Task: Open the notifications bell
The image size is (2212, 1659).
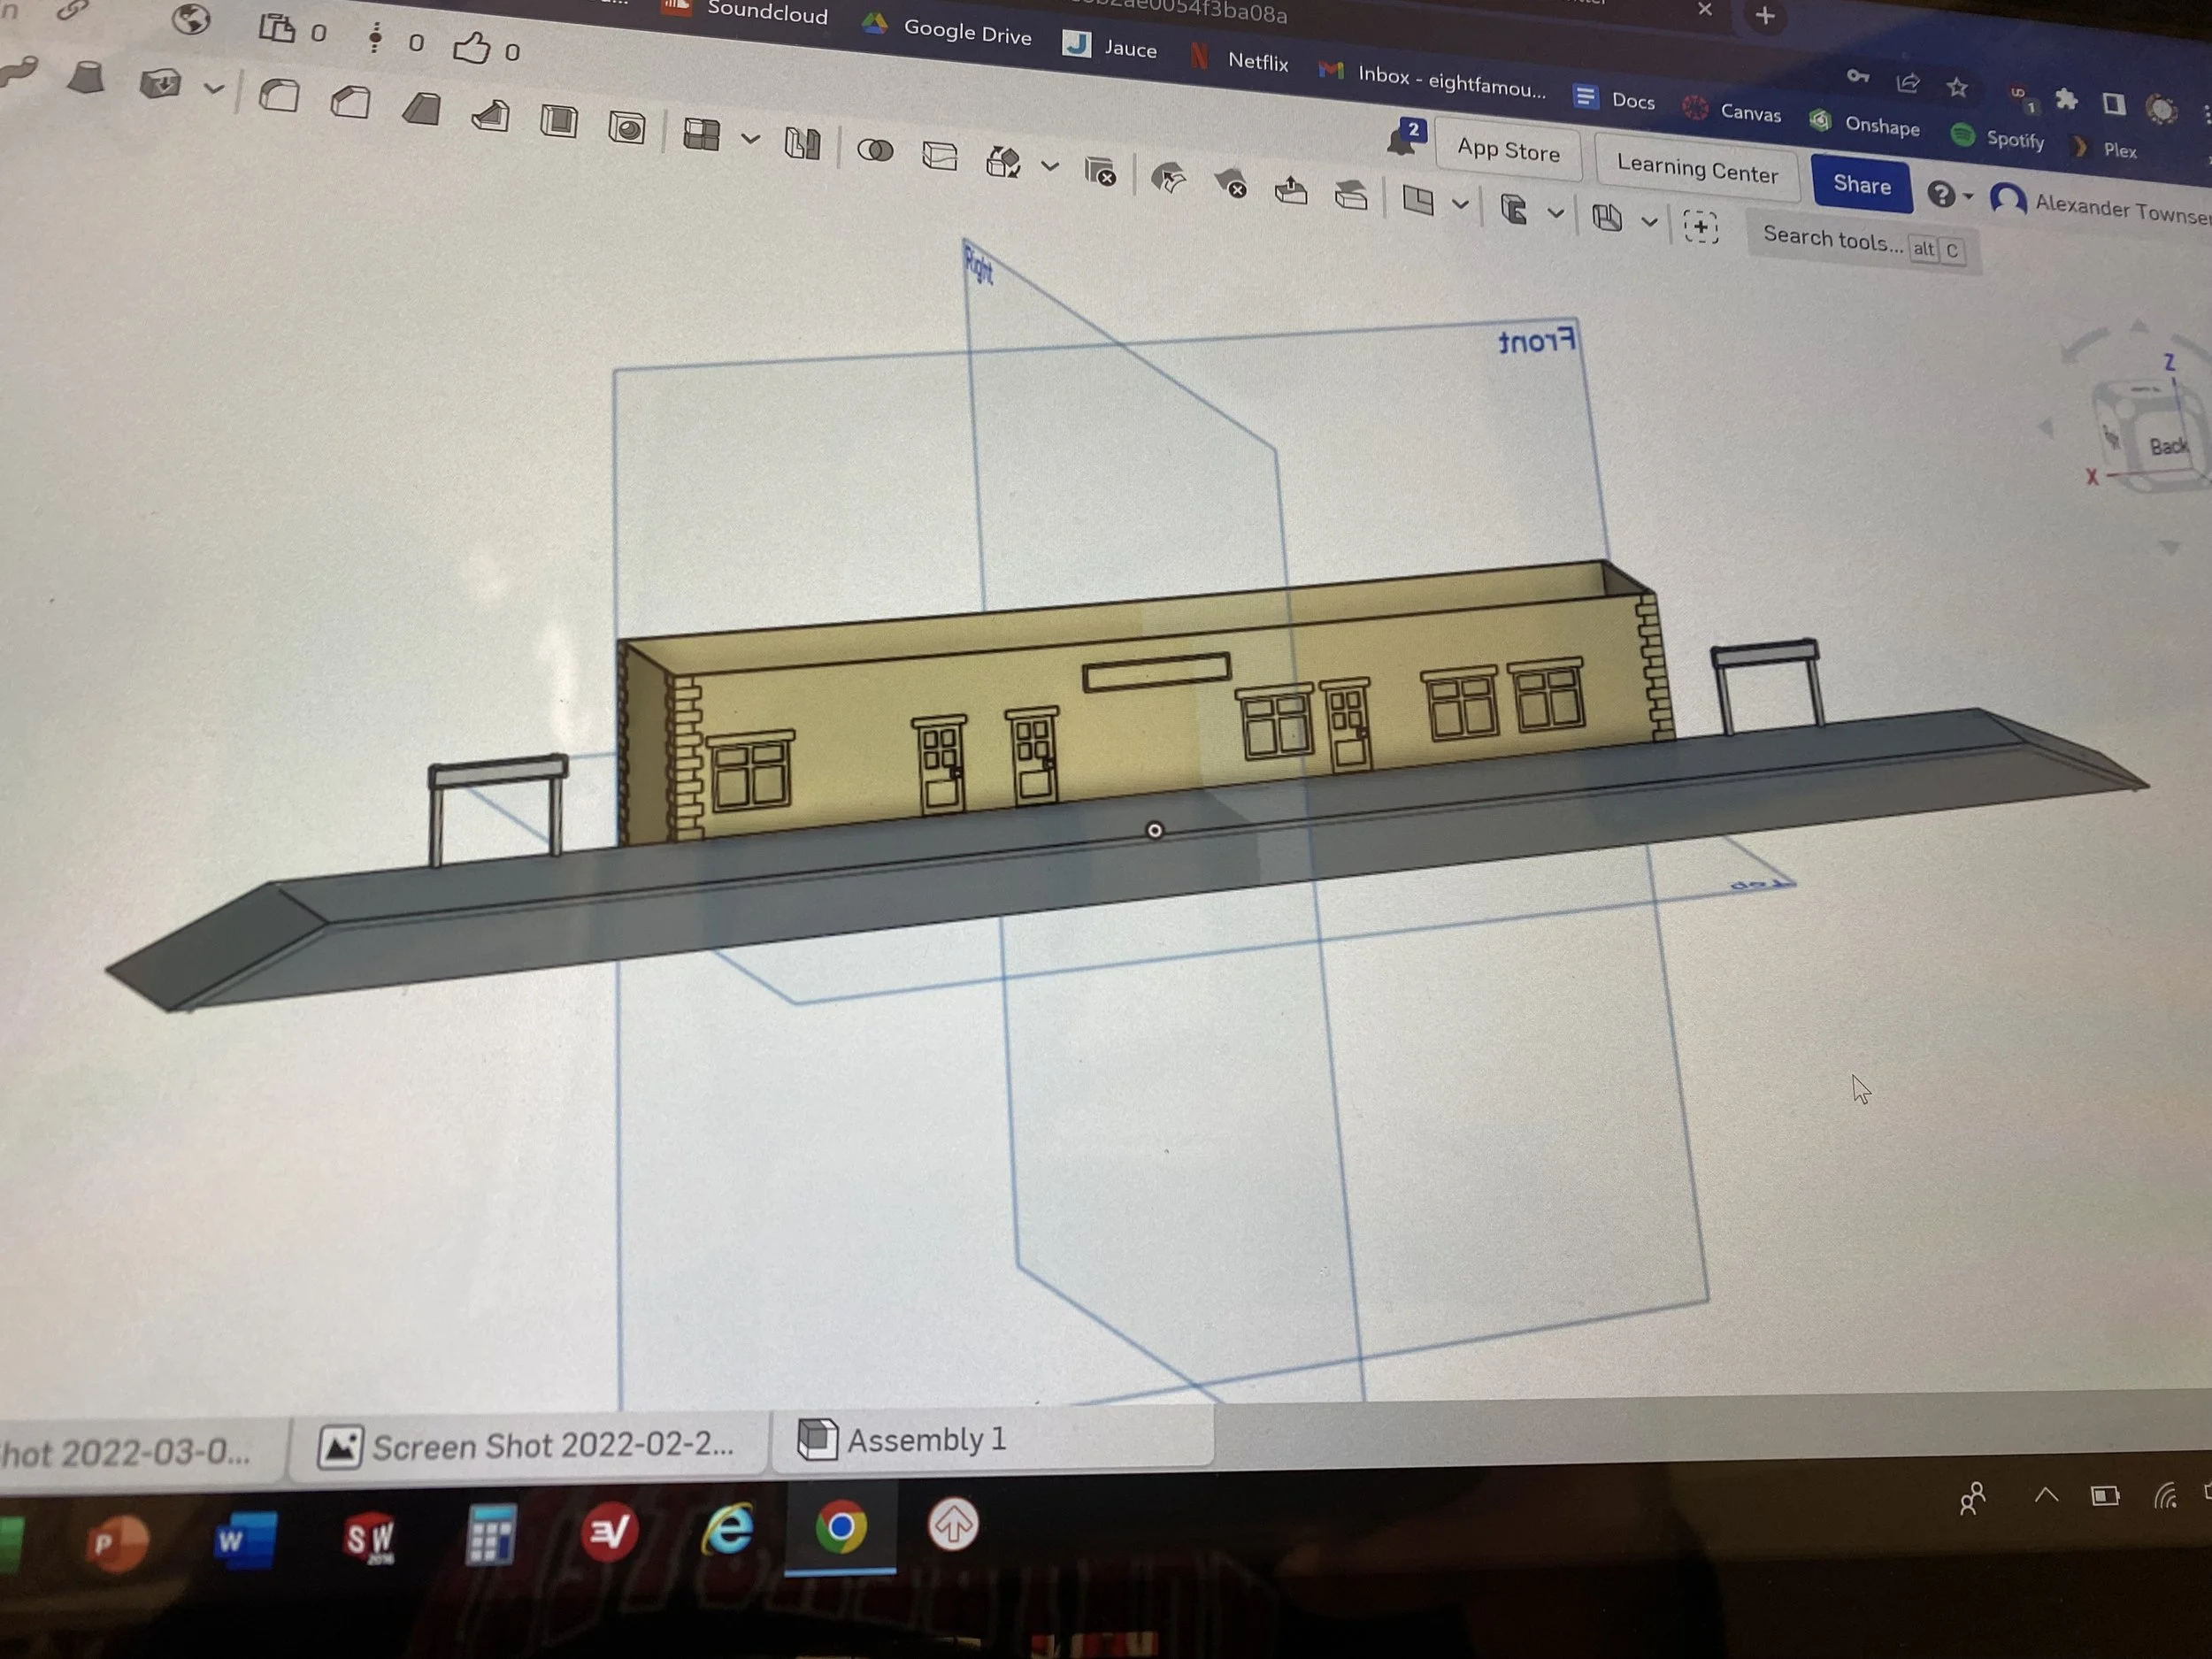Action: click(x=1404, y=138)
